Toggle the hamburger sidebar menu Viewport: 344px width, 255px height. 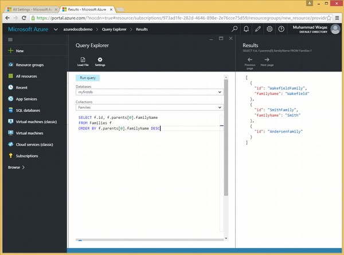[10, 39]
